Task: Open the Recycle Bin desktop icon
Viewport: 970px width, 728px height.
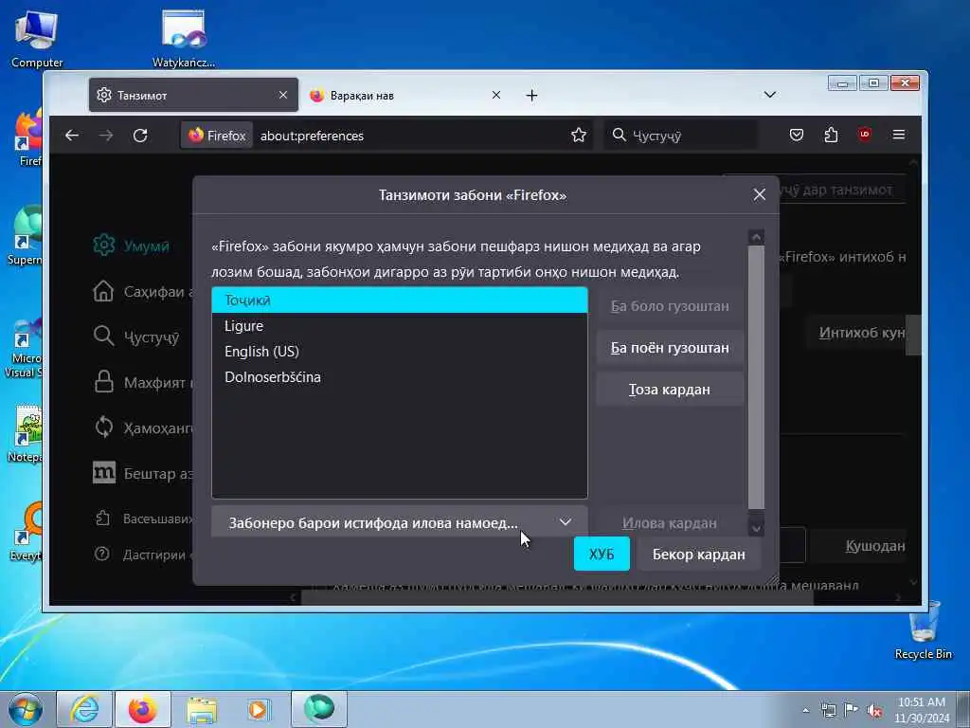Action: point(924,630)
